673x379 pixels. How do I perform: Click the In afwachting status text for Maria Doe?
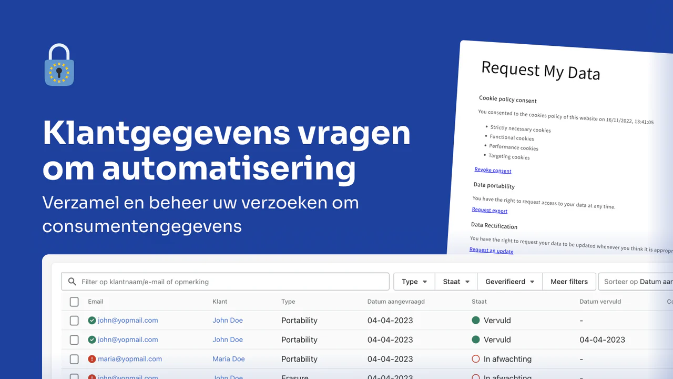507,359
